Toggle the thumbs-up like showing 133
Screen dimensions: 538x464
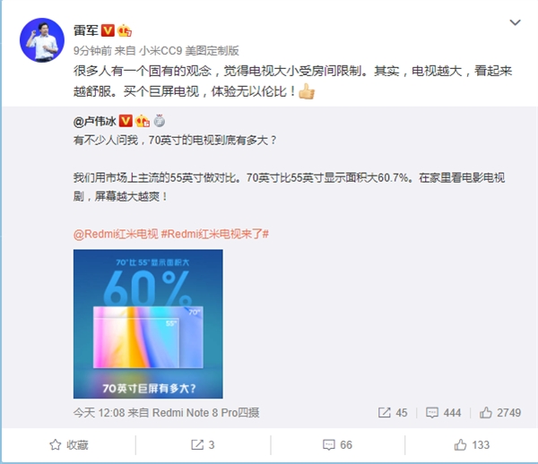[472, 445]
